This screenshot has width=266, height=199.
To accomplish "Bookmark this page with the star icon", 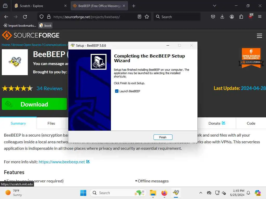I will [147, 17].
